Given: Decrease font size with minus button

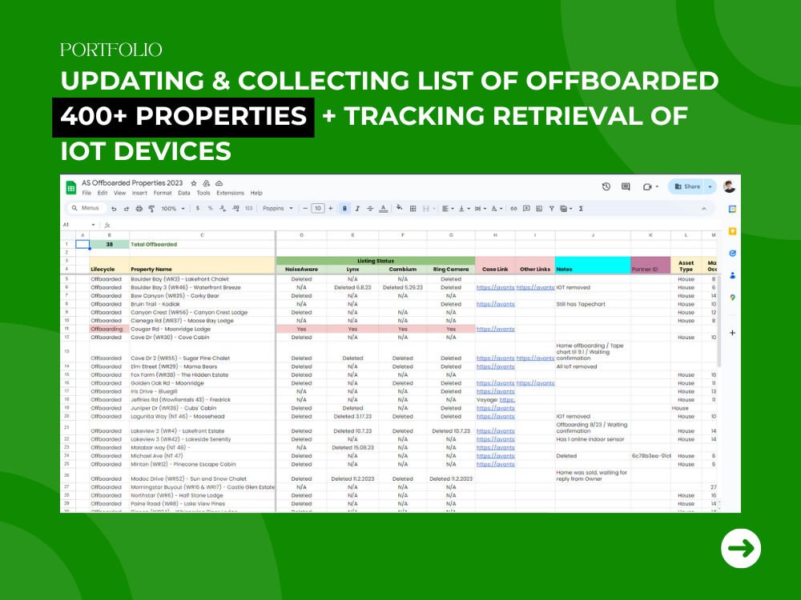Looking at the screenshot, I should [305, 209].
